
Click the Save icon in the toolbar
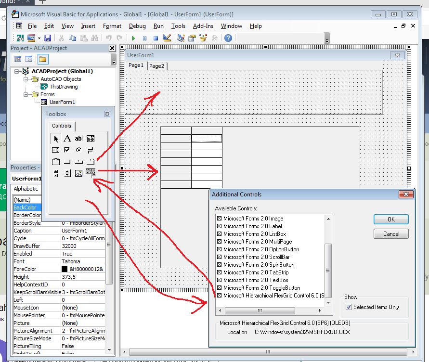48,38
